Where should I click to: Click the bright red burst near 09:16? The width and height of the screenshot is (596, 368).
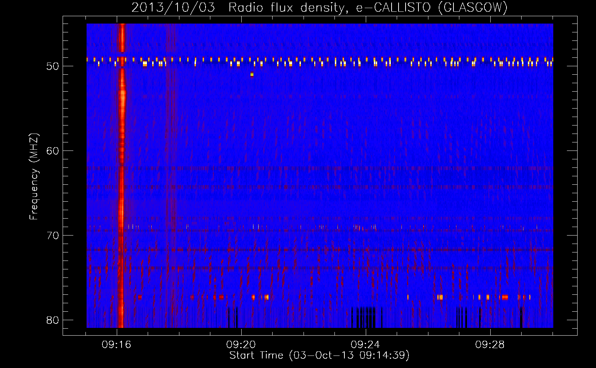122,176
